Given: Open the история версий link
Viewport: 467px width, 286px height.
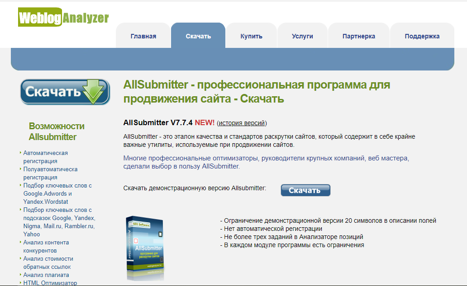Looking at the screenshot, I should point(242,123).
